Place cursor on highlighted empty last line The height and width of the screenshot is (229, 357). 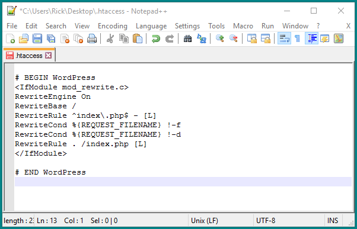coord(183,182)
